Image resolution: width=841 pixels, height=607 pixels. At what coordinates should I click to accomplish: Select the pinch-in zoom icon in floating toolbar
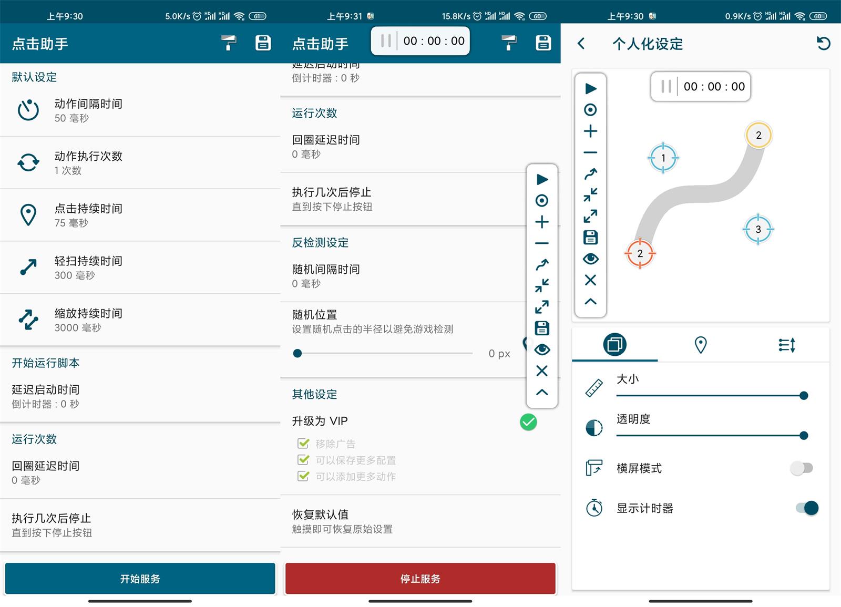point(541,285)
